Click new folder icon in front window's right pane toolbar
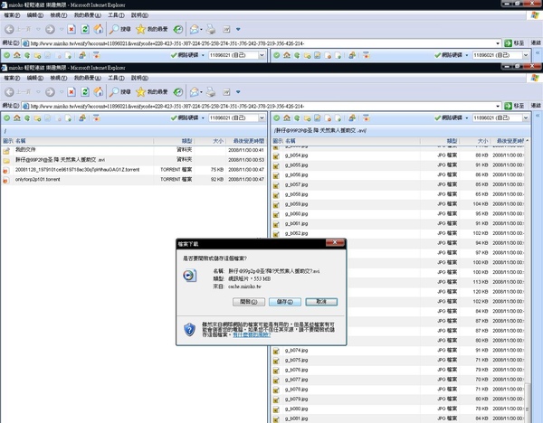 coord(307,118)
